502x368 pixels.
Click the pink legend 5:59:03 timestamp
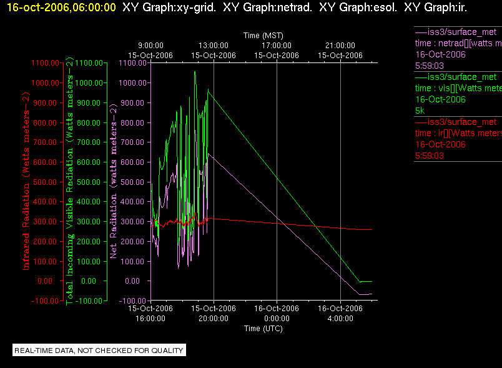430,66
